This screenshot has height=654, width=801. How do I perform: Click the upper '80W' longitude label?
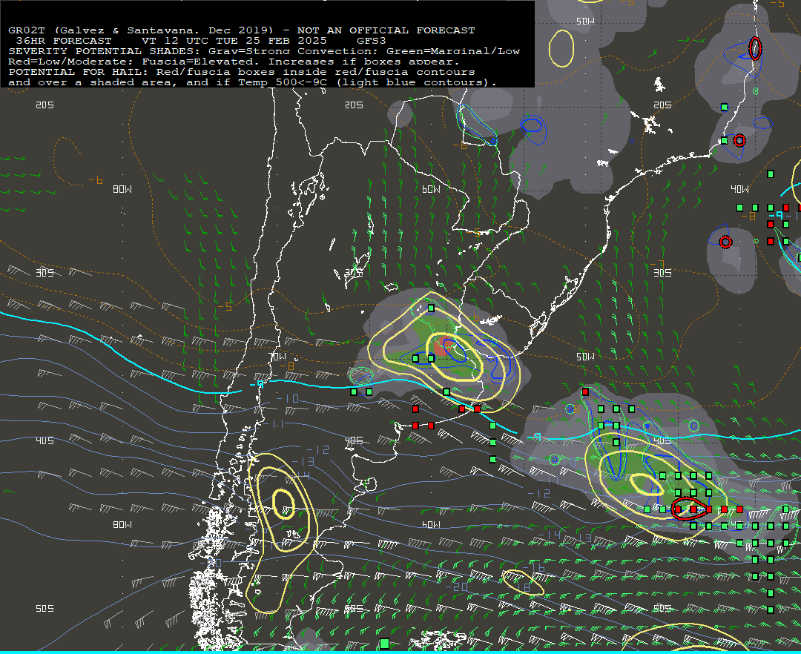(122, 189)
